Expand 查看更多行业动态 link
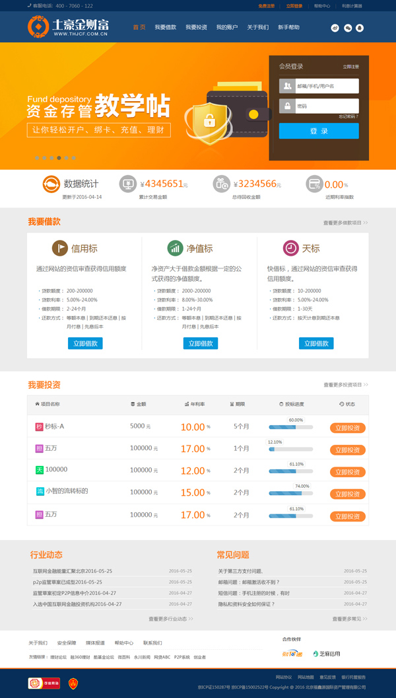Screen dimensions: 396x698 click(171, 619)
